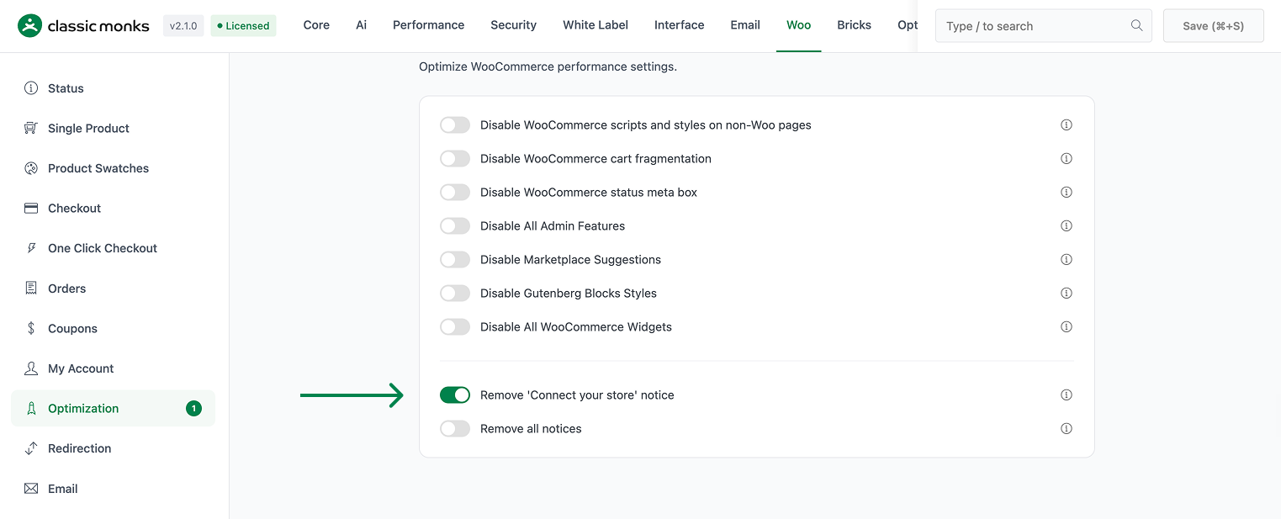The height and width of the screenshot is (519, 1281).
Task: Open Coupons settings in sidebar
Action: coord(113,328)
